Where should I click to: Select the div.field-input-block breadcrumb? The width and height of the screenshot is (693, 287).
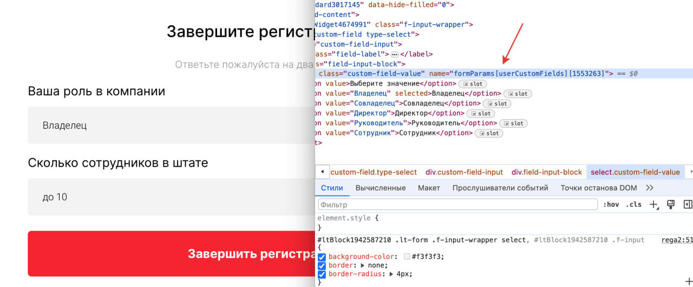[x=547, y=172]
